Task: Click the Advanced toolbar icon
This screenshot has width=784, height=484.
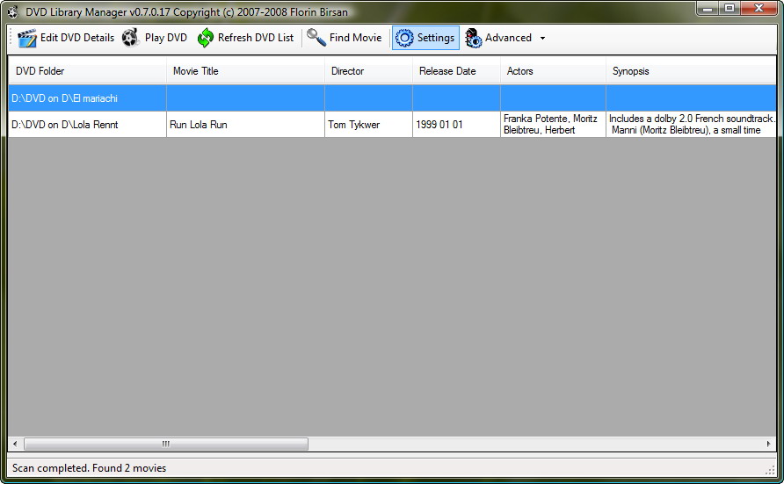Action: coord(474,38)
